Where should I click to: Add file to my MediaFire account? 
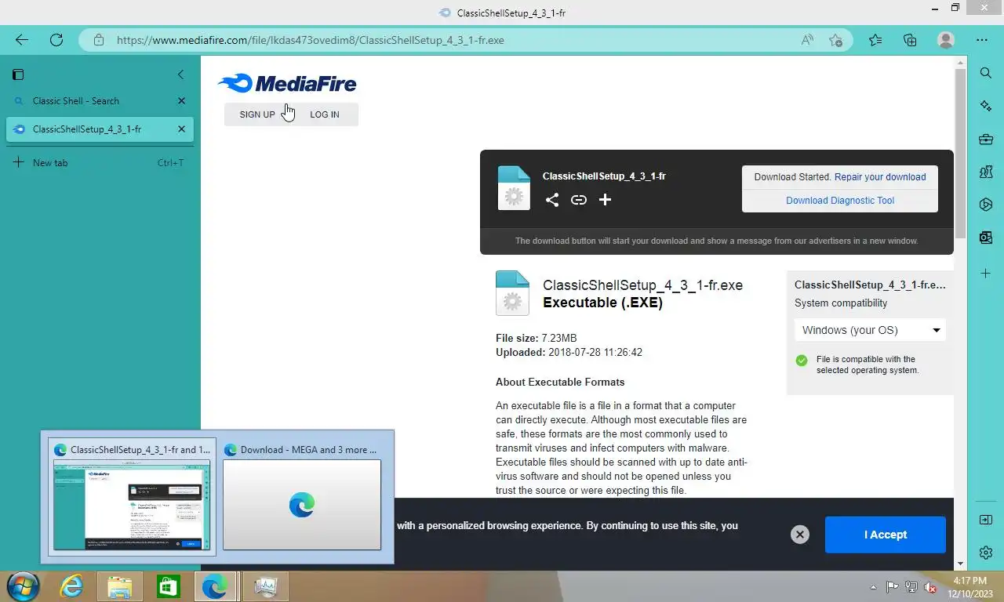605,200
